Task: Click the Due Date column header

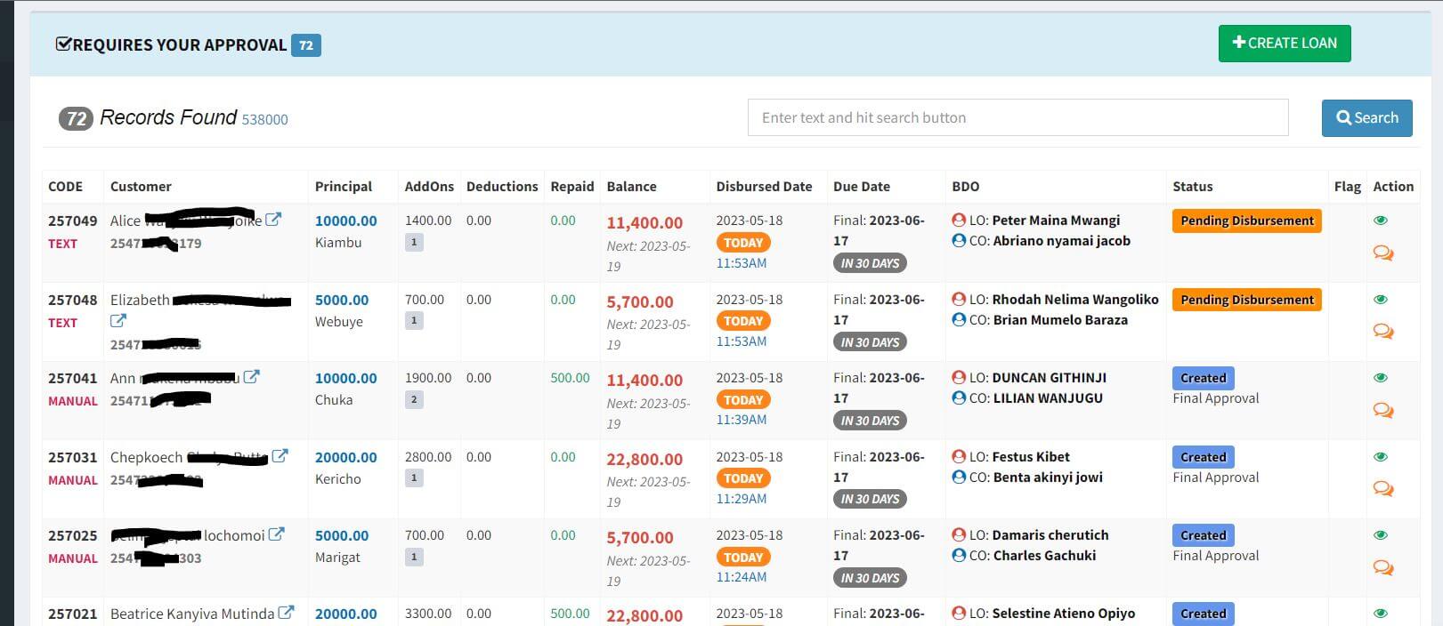Action: pos(862,187)
